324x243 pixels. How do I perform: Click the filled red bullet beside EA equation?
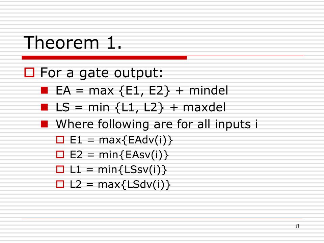[45, 90]
